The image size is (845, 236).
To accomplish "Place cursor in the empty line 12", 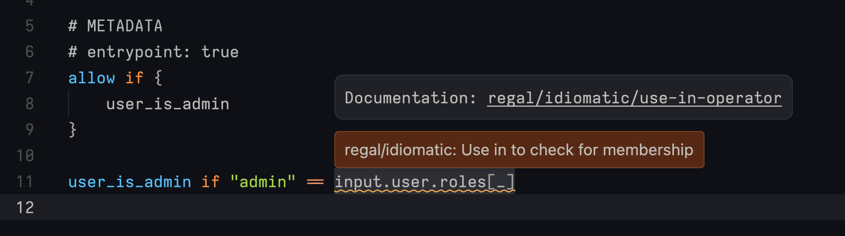I will [x=396, y=208].
